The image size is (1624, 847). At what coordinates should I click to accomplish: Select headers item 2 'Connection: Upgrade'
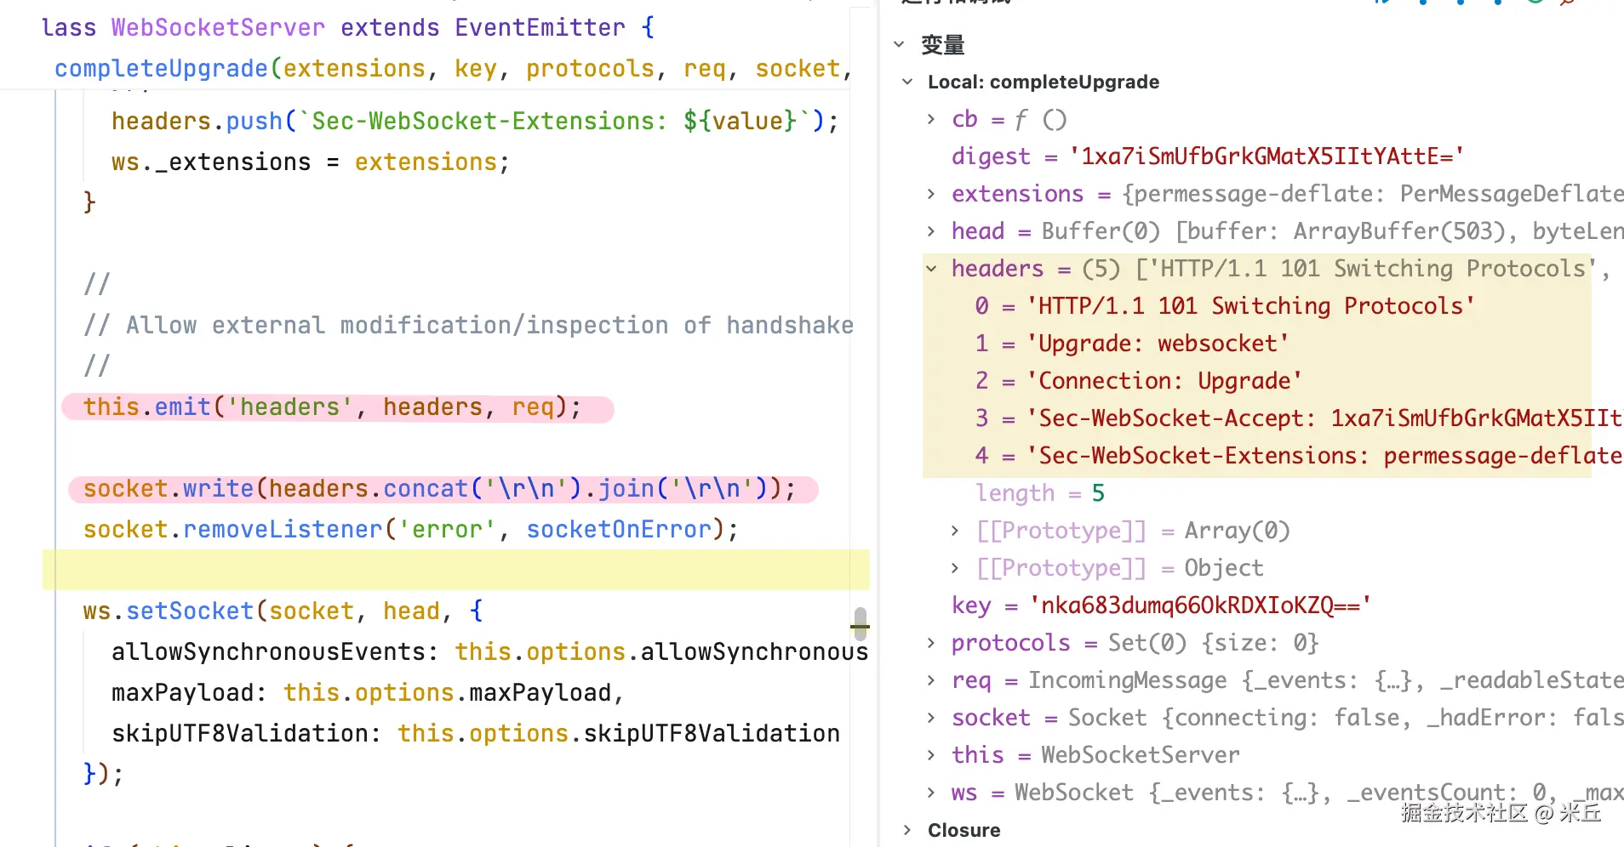click(x=1138, y=381)
